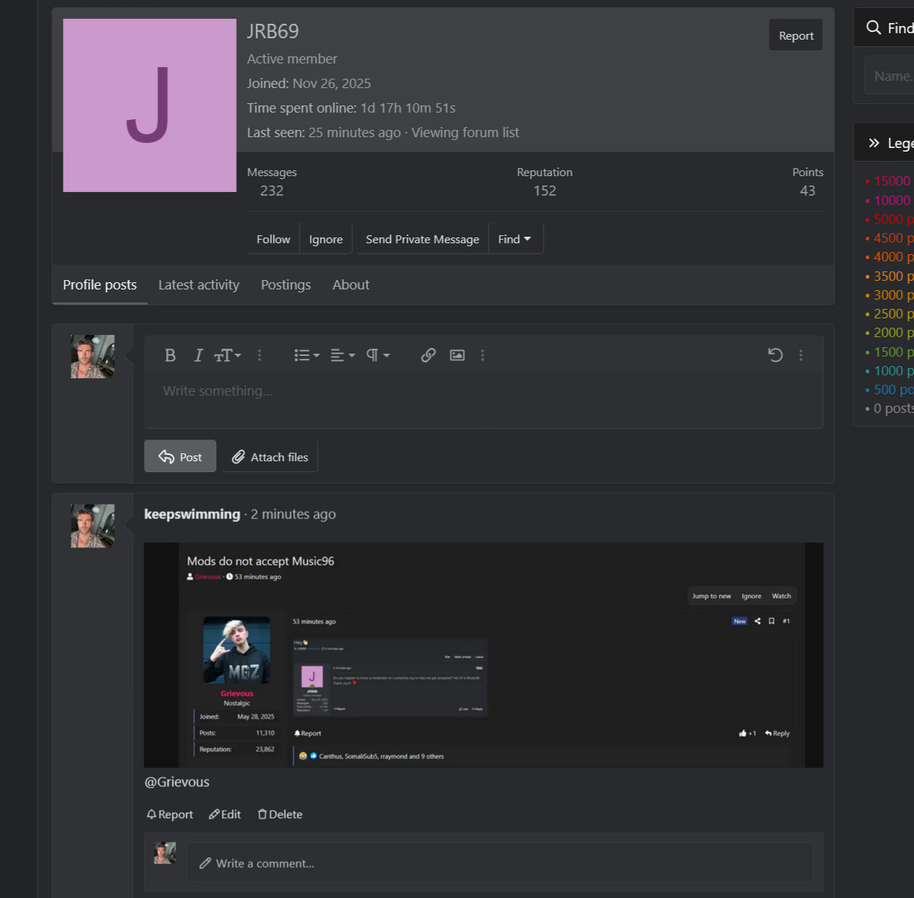Open text size dropdown in editor
Image resolution: width=914 pixels, height=898 pixels.
pyautogui.click(x=227, y=355)
